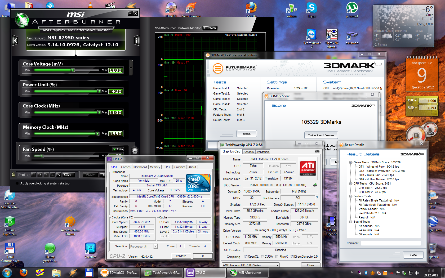445x278 pixels.
Task: Open Mozilla Firefox desktop shortcut
Action: coord(251,10)
